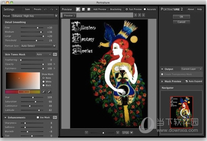The height and width of the screenshot is (141, 207).
Task: Collapse the Output section triangle
Action: 162,69
